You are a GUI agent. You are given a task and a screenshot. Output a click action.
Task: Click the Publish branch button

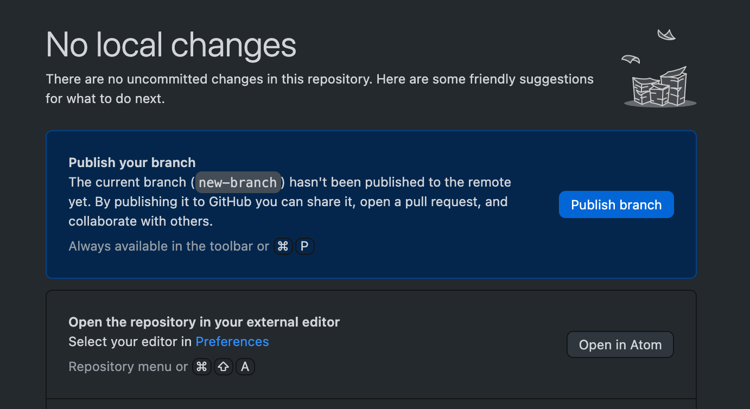[x=616, y=204]
